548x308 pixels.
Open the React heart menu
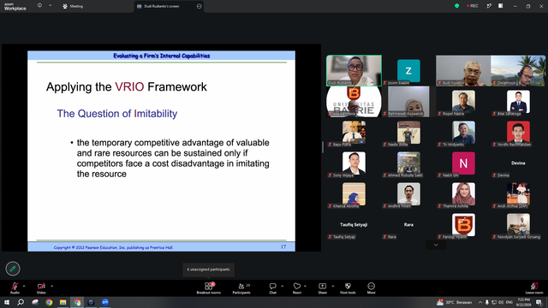297,288
